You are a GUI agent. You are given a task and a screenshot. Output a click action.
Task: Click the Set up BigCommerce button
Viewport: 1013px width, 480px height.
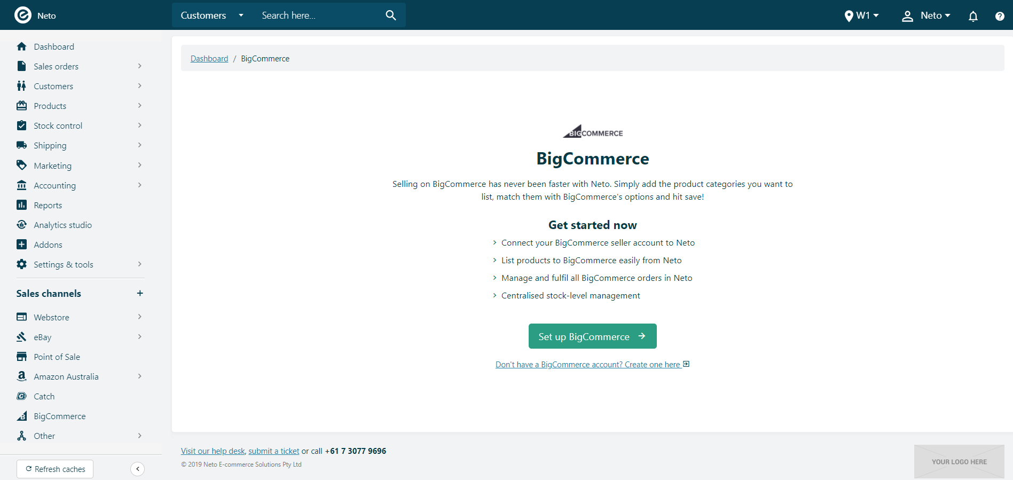pyautogui.click(x=592, y=336)
